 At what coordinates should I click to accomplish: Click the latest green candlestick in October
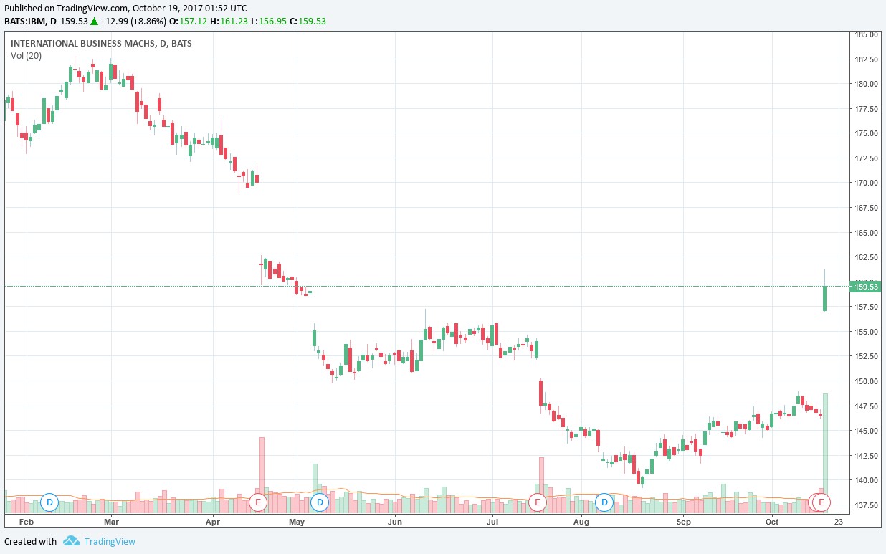[825, 298]
